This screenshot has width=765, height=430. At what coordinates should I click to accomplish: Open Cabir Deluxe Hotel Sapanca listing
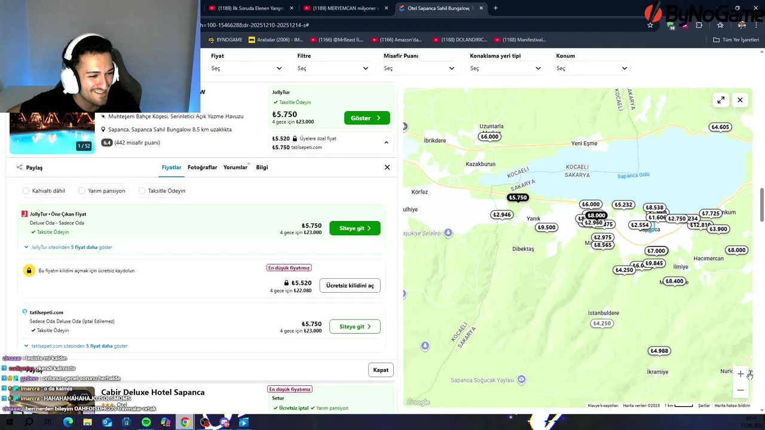153,392
